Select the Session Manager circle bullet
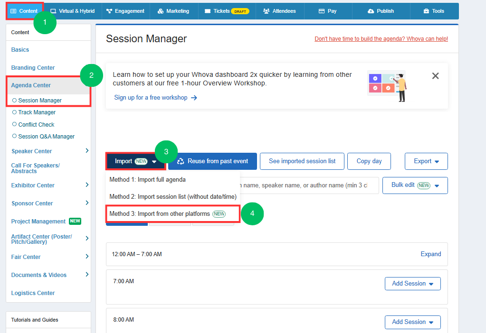Viewport: 486px width, 333px height. 14,100
